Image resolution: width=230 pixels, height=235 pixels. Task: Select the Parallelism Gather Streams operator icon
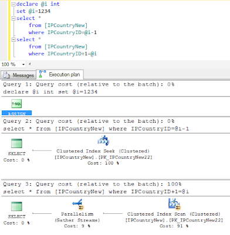77,204
